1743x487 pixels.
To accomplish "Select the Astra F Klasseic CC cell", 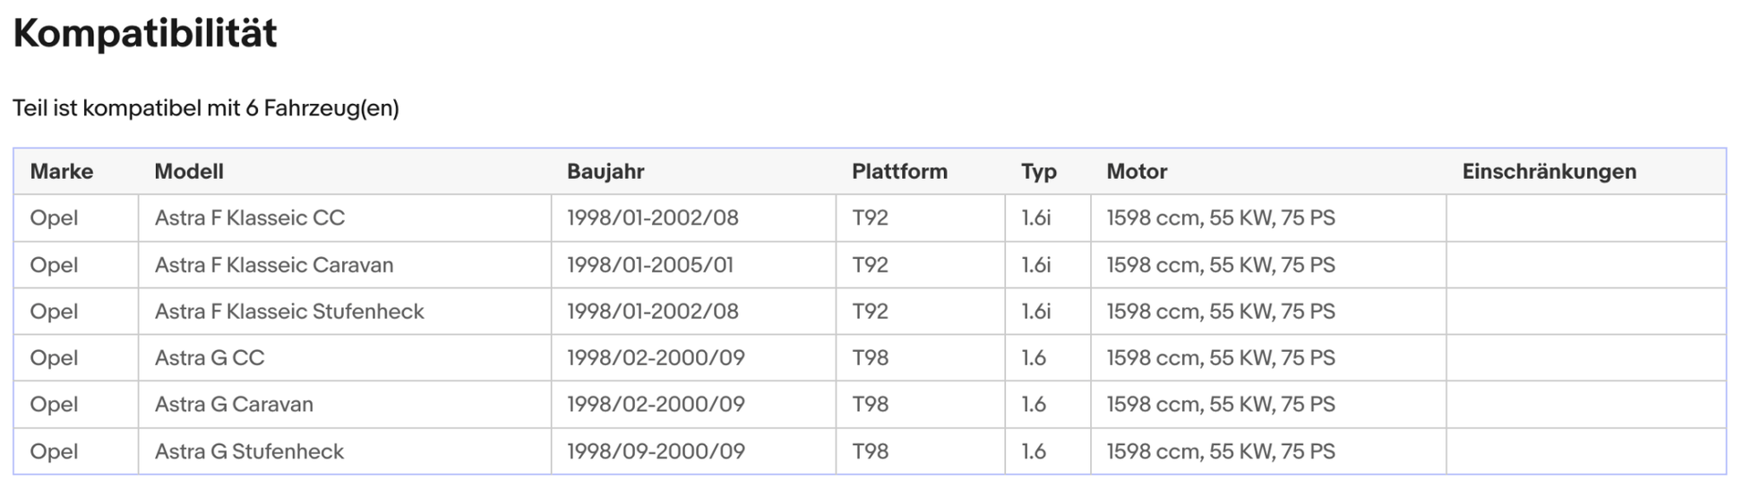I will 250,218.
